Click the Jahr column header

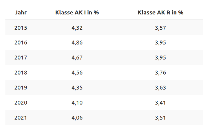[x=21, y=13]
